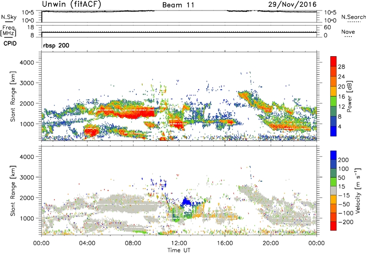Click the blue top of the velocity colorbar
Image resolution: width=366 pixels, height=253 pixels.
click(334, 155)
